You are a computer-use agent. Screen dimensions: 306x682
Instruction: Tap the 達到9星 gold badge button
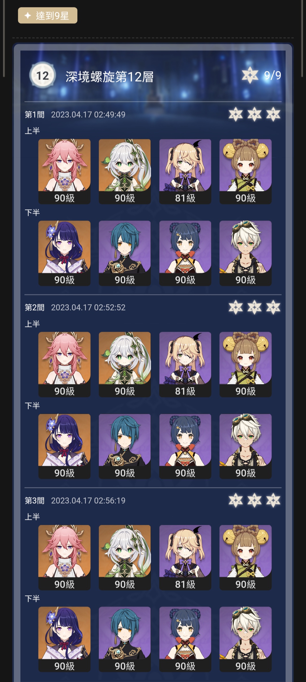[x=48, y=16]
